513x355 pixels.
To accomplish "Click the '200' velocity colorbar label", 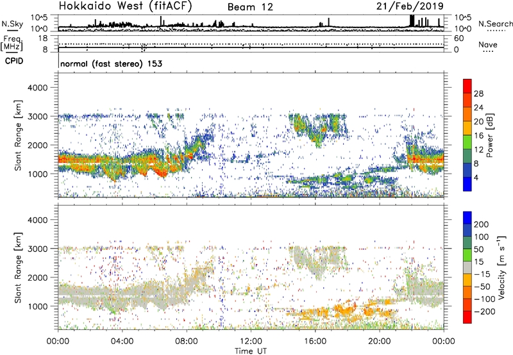I will click(482, 224).
